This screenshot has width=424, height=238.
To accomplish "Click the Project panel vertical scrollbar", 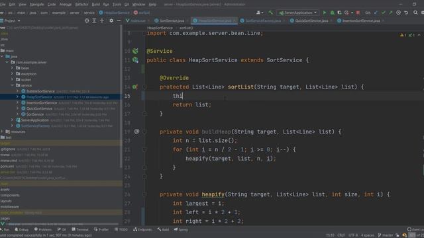I will (121, 97).
